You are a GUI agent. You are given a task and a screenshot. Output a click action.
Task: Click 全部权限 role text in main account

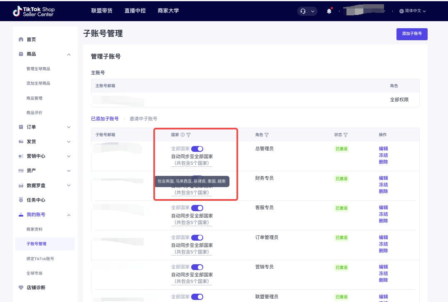(x=399, y=100)
